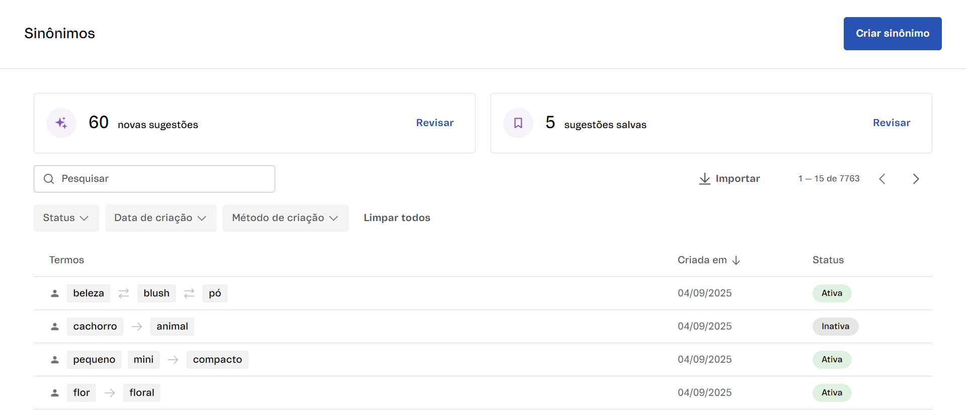Click the two-way arrows between beleza and blush

tap(124, 293)
